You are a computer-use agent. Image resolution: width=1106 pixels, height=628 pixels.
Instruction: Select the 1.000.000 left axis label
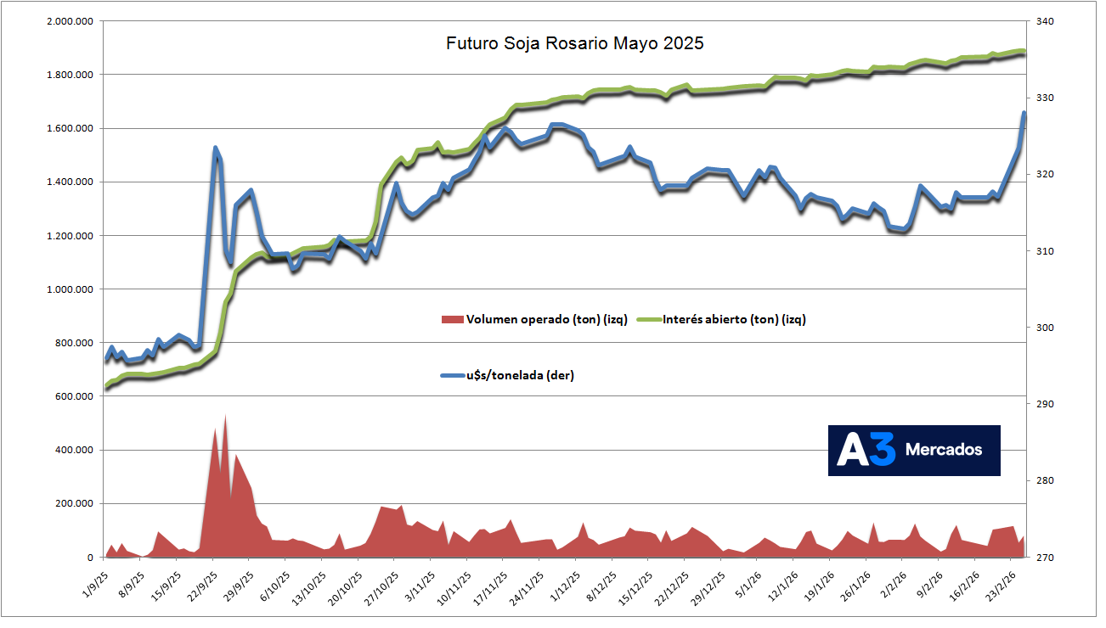pos(68,289)
